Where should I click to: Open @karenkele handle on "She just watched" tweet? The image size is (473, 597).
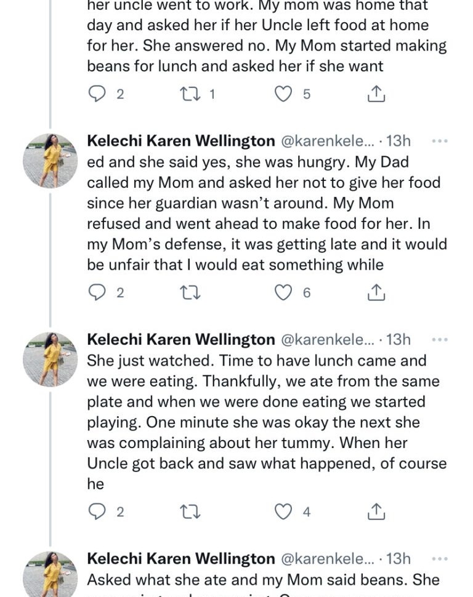[x=327, y=339]
